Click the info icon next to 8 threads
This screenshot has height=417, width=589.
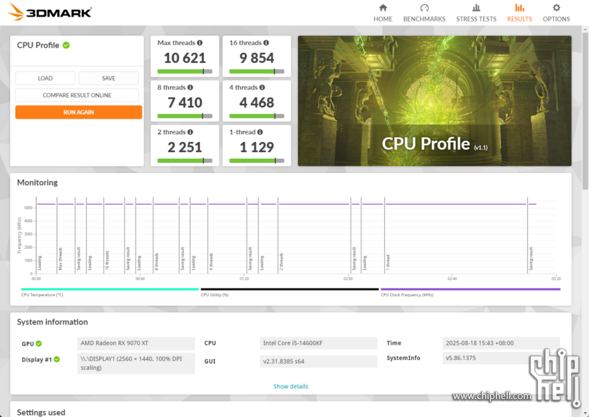point(191,88)
